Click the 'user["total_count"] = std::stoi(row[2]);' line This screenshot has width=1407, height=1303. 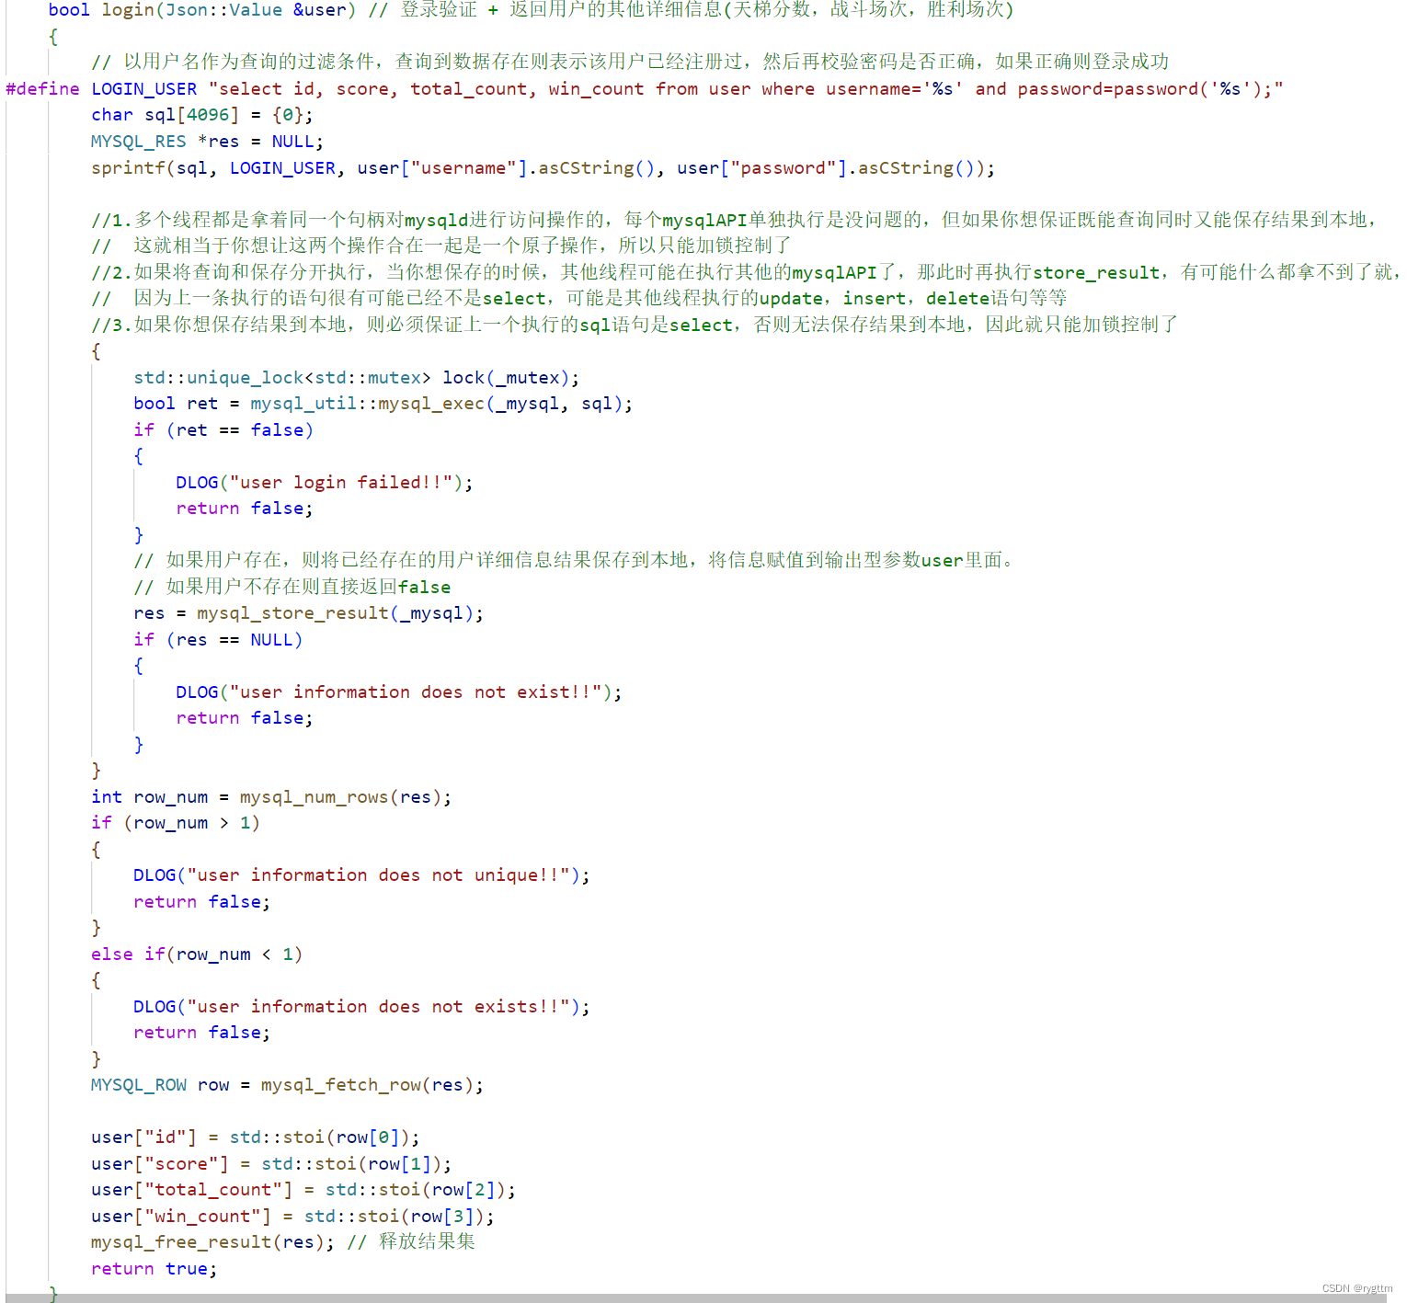coord(303,1190)
